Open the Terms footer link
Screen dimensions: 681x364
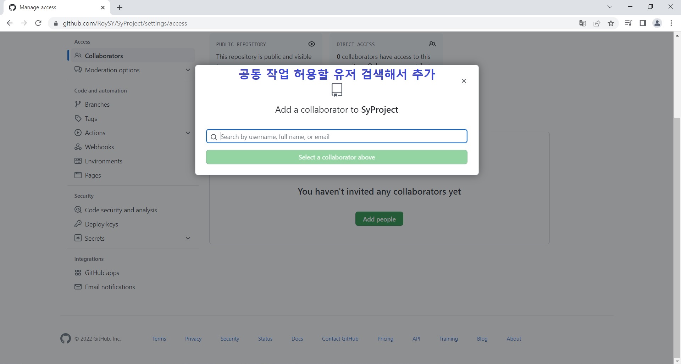pos(159,339)
